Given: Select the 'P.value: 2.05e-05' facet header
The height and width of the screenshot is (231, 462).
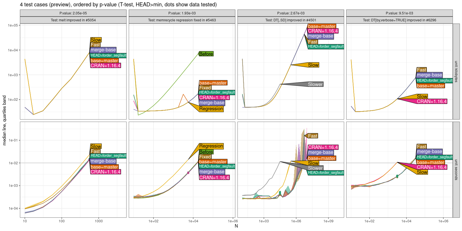Looking at the screenshot, I should tap(73, 13).
